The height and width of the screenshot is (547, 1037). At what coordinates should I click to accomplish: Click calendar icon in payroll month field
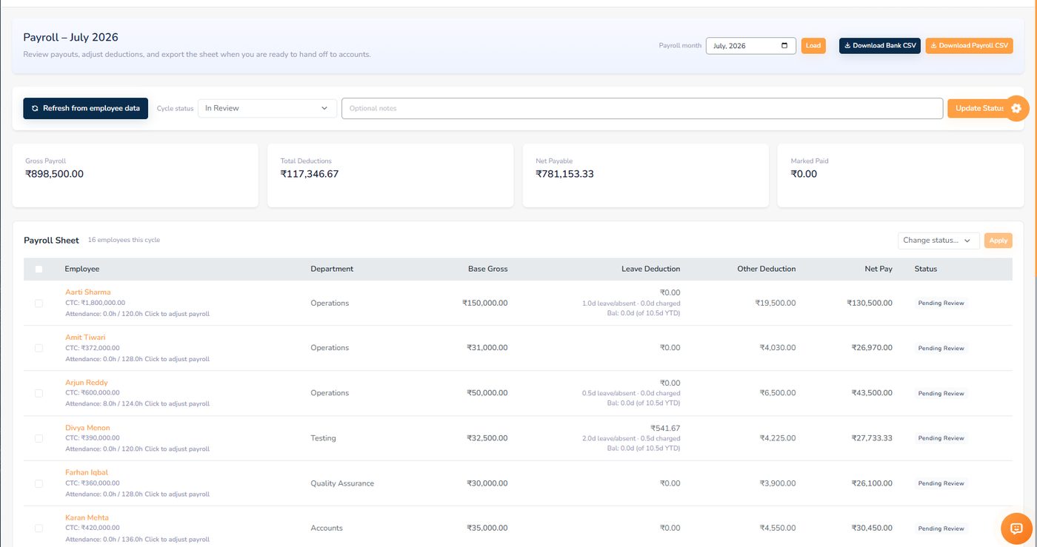784,46
